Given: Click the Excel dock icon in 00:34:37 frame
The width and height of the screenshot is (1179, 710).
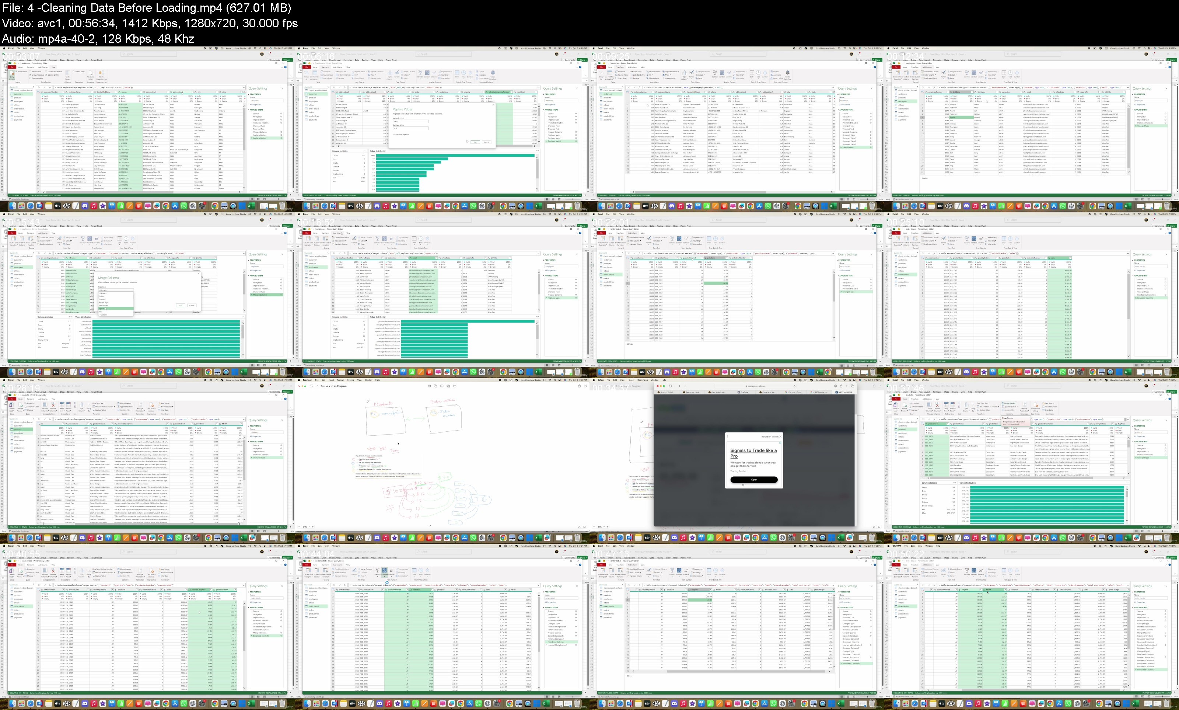Looking at the screenshot, I should pyautogui.click(x=841, y=538).
